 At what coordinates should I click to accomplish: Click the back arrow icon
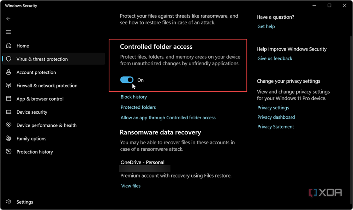coord(8,19)
